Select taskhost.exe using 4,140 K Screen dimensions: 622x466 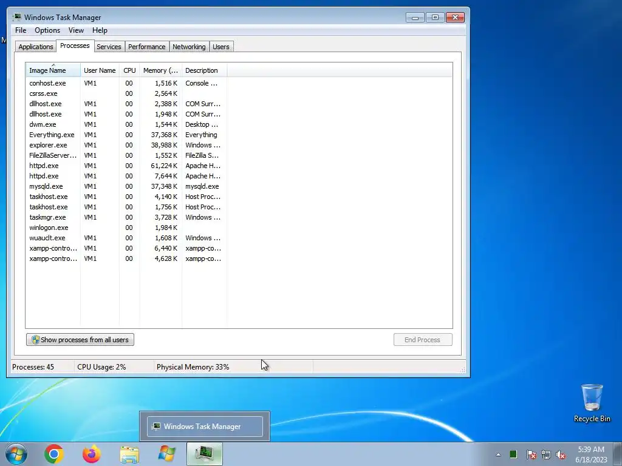tap(126, 197)
